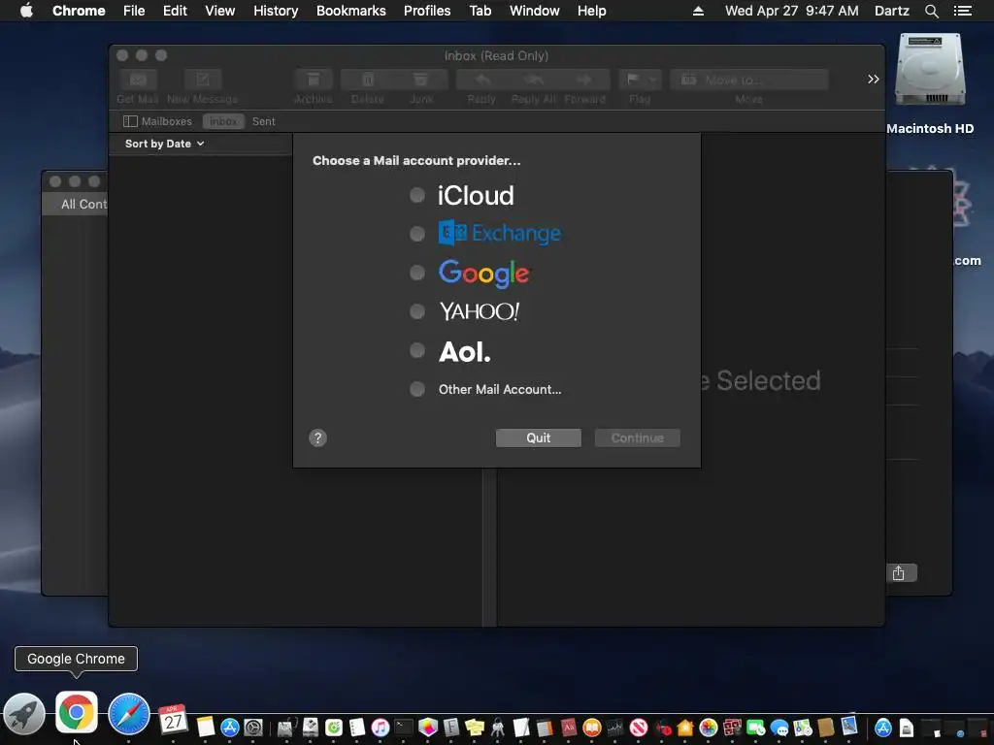The image size is (994, 745).
Task: Open Launchpad from the dock
Action: [x=24, y=715]
